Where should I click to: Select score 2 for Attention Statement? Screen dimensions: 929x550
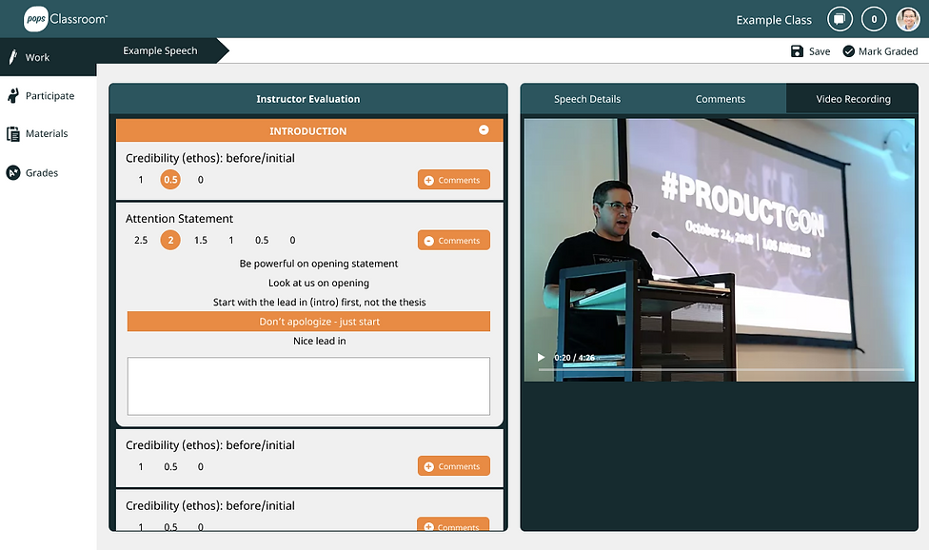pyautogui.click(x=170, y=240)
